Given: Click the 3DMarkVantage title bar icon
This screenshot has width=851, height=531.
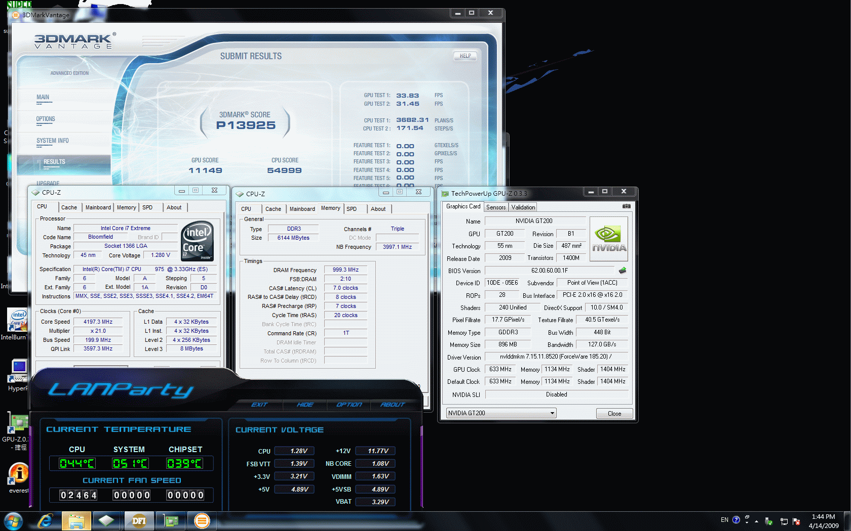Looking at the screenshot, I should (16, 15).
